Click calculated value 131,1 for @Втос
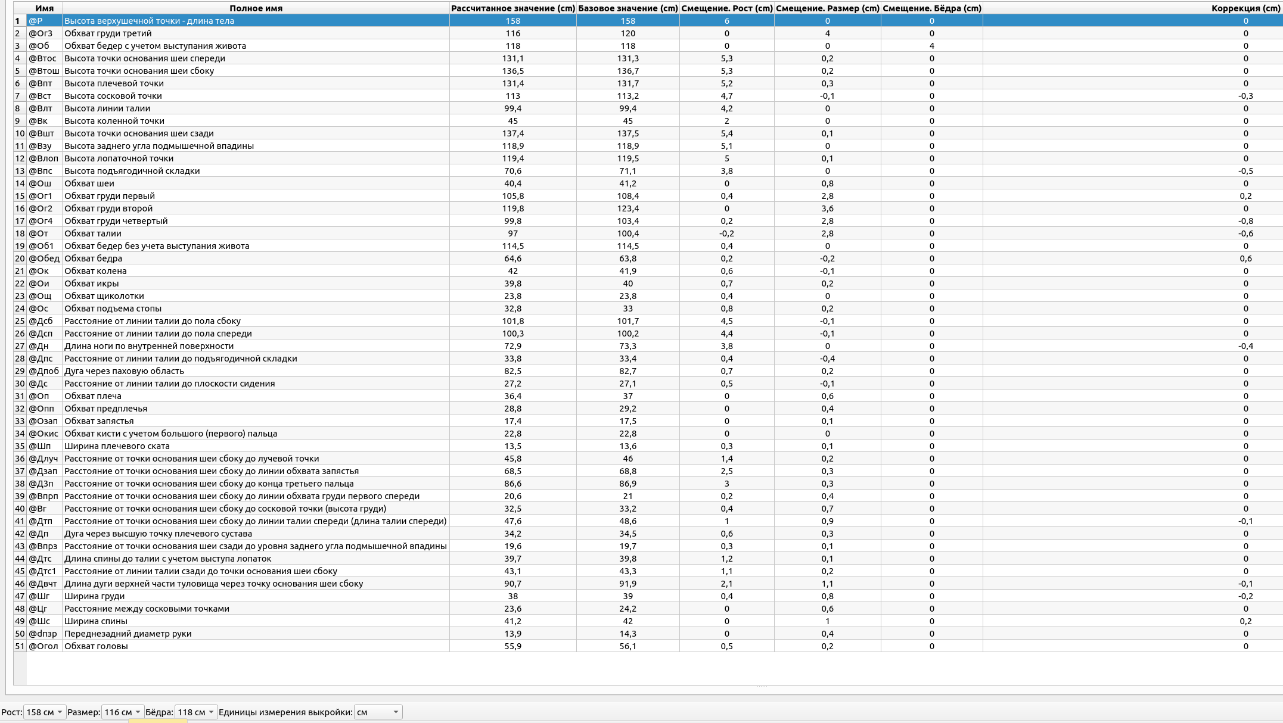Image resolution: width=1283 pixels, height=723 pixels. pos(513,58)
